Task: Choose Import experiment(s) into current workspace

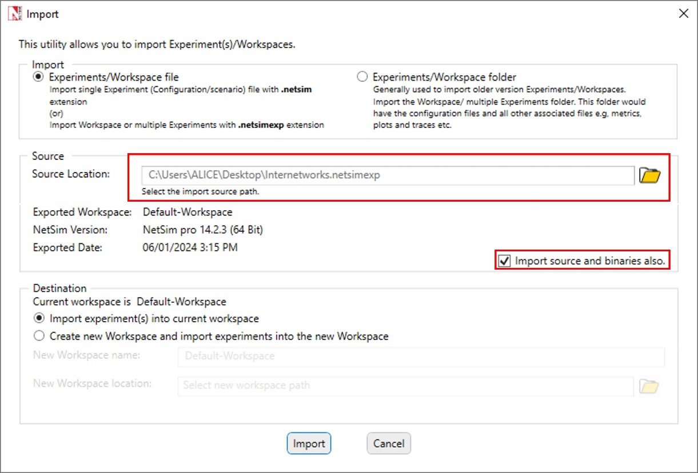Action: 39,318
